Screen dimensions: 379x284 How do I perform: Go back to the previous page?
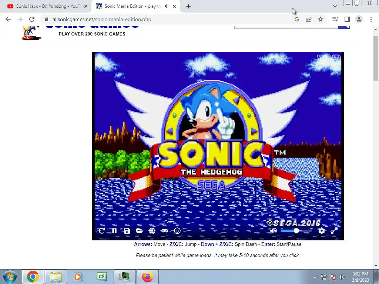[8, 19]
